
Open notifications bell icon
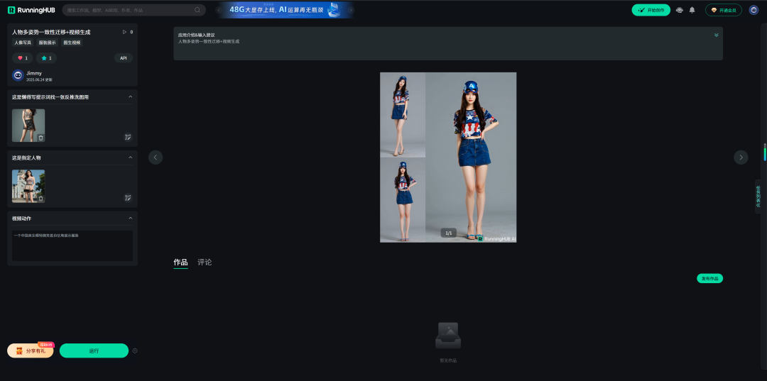click(x=692, y=10)
